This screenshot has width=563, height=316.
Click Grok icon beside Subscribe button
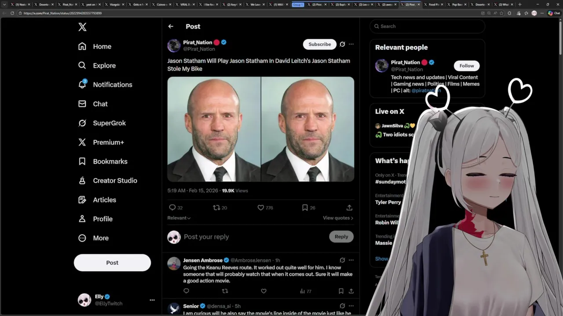342,44
